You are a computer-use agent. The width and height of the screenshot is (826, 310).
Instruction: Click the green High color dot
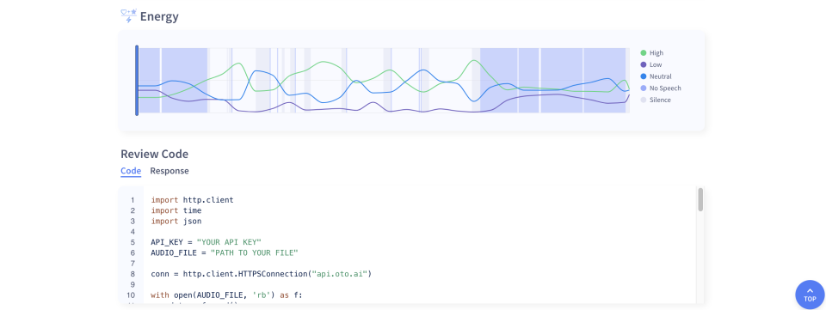(644, 53)
